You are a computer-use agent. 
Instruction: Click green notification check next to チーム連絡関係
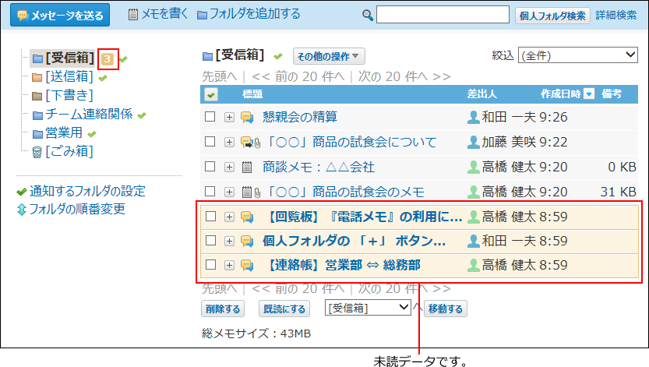142,115
